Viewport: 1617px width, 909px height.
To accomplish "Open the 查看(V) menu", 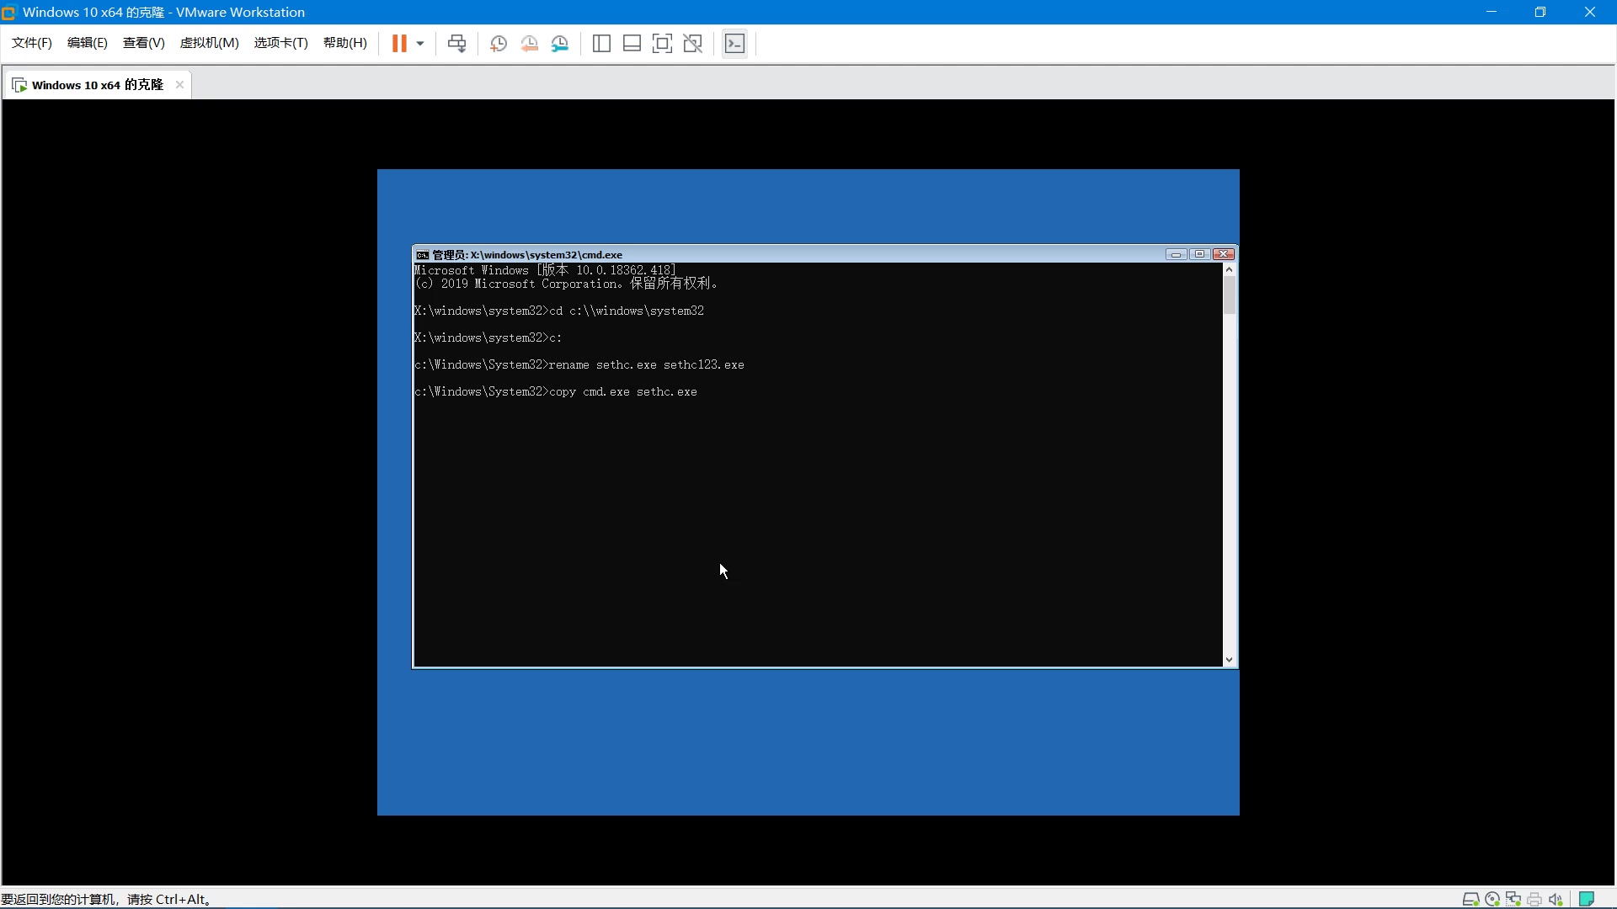I will [143, 43].
